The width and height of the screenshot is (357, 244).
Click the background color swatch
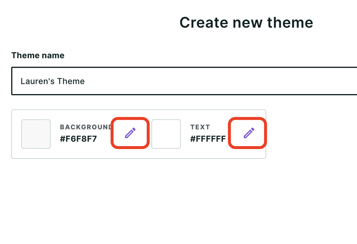(x=36, y=134)
